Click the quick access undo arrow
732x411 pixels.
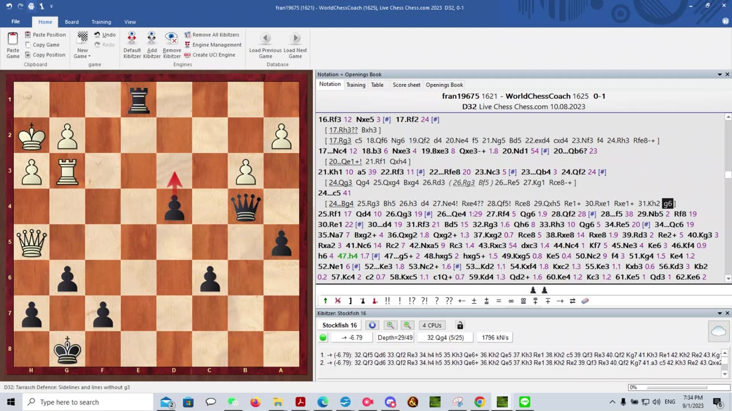(9, 6)
